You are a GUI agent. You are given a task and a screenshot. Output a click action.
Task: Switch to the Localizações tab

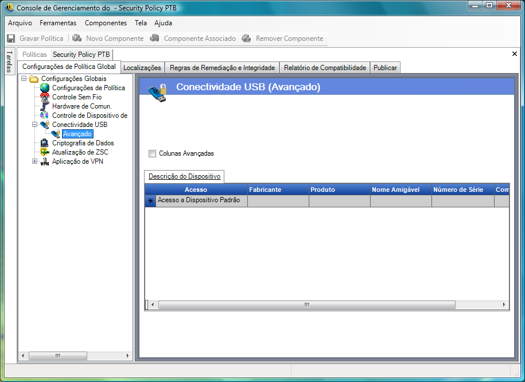pyautogui.click(x=142, y=68)
